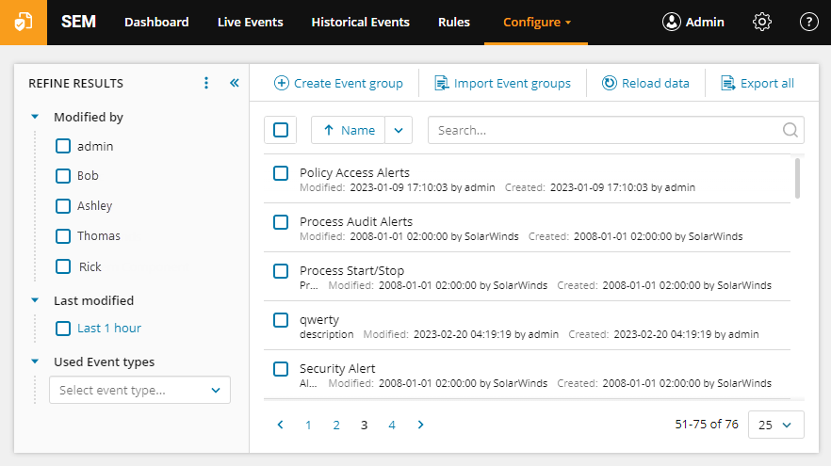Click the Admin user avatar icon

[672, 23]
